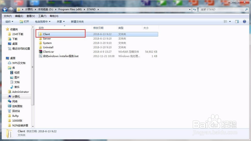The image size is (251, 141).
Task: Open 回收站 recycle bin icon
Action: 10,111
